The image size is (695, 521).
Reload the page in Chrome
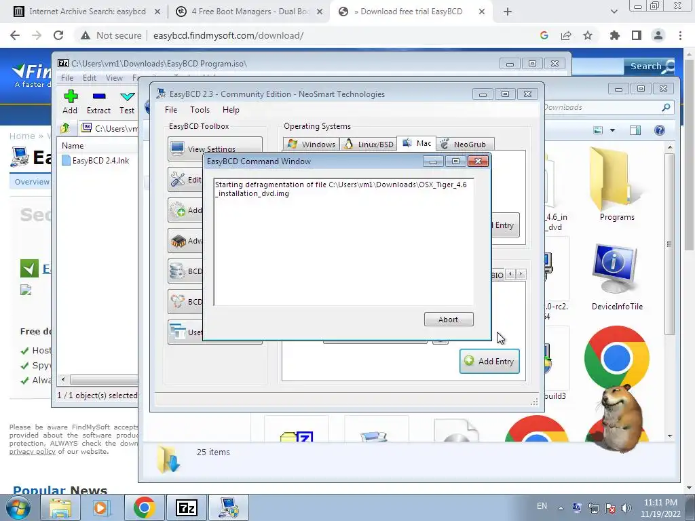click(58, 35)
